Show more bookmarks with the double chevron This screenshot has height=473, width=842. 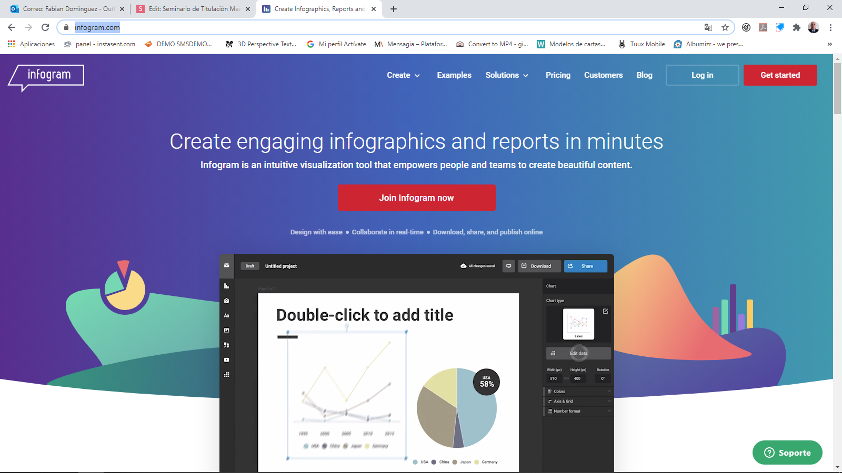[x=830, y=44]
